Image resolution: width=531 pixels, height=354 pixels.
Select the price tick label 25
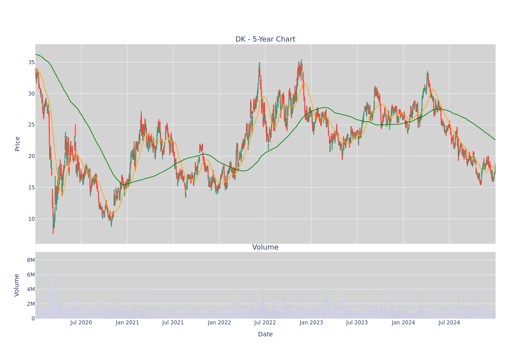[x=31, y=125]
